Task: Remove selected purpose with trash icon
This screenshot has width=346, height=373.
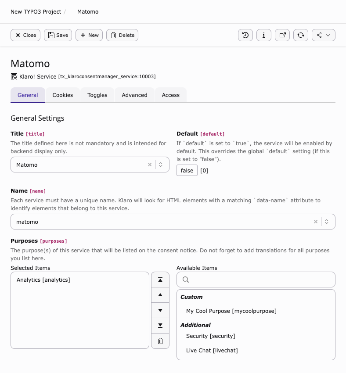Action: click(160, 341)
